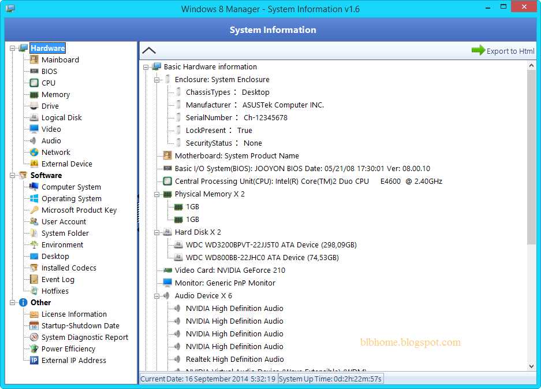Screen dimensions: 541x389
Task: Click the Mainboard icon in sidebar
Action: click(34, 60)
